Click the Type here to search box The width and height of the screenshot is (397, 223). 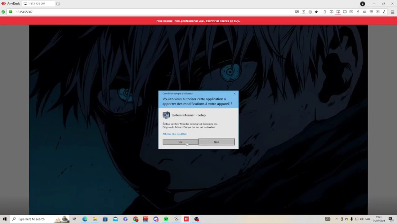[39, 219]
